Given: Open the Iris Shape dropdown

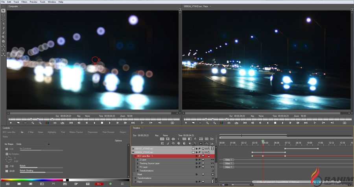Looking at the screenshot, I should tap(48, 144).
